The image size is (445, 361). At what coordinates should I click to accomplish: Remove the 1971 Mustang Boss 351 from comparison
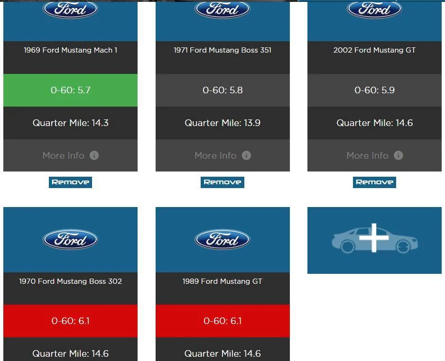point(222,182)
